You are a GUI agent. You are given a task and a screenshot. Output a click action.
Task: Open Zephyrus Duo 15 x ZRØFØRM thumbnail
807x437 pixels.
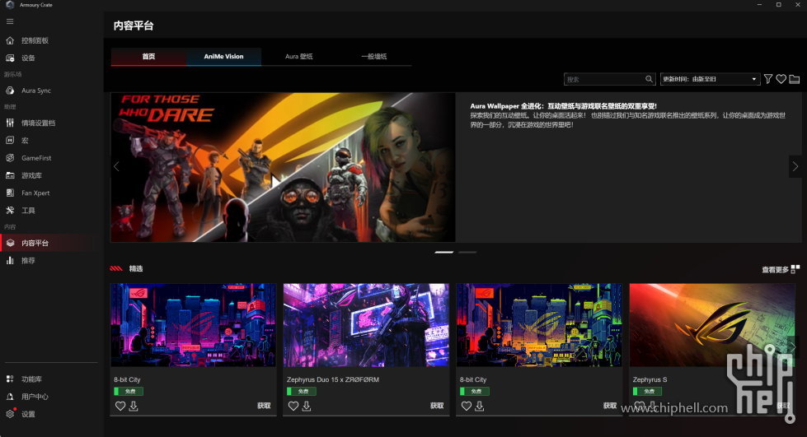pyautogui.click(x=366, y=325)
